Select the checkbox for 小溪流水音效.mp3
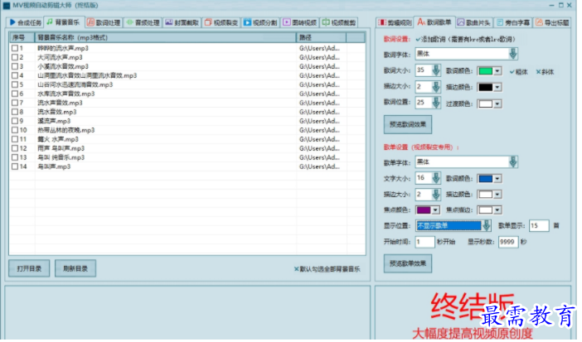This screenshot has height=342, width=582. [15, 66]
